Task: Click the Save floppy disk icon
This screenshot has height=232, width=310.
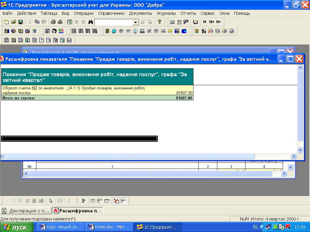Action: click(x=21, y=22)
